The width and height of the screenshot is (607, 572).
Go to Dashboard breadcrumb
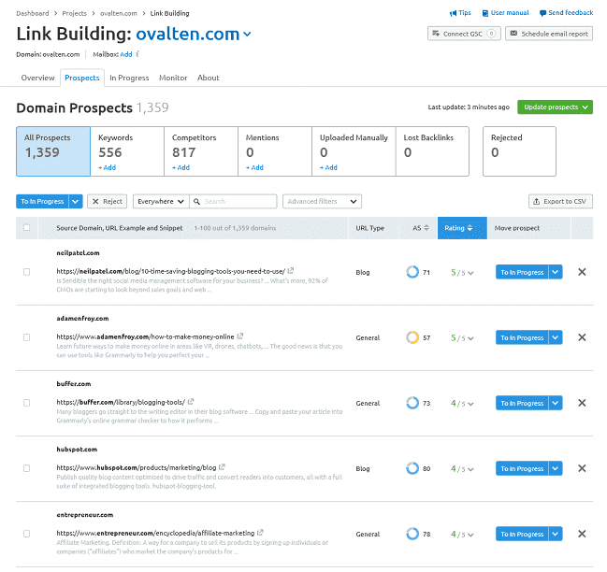coord(33,13)
